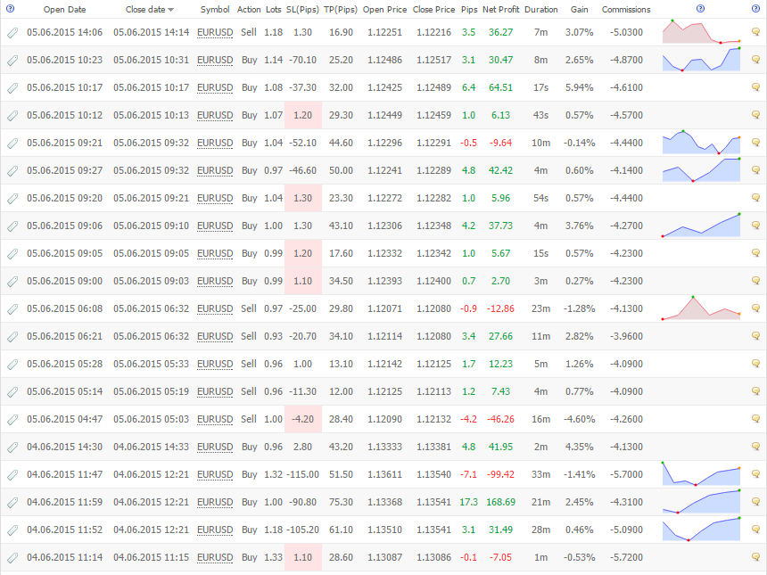The width and height of the screenshot is (767, 575).
Task: Click the help icon above the comment column
Action: point(755,9)
